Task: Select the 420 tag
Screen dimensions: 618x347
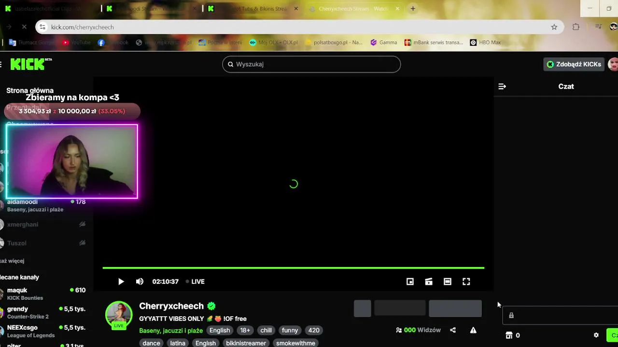Action: coord(314,330)
